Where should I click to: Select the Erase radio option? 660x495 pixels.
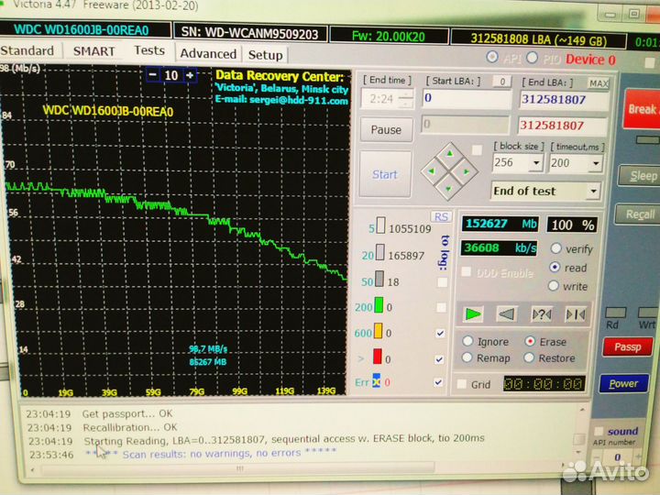(x=530, y=341)
